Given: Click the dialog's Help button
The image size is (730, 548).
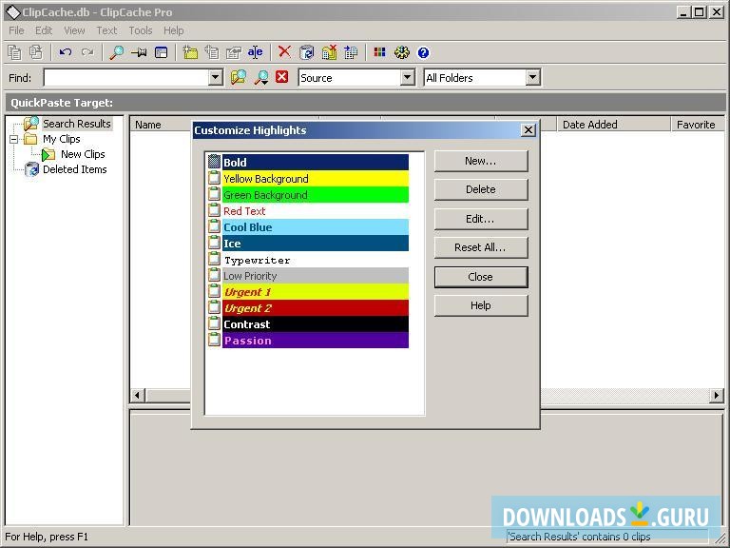Looking at the screenshot, I should click(481, 305).
